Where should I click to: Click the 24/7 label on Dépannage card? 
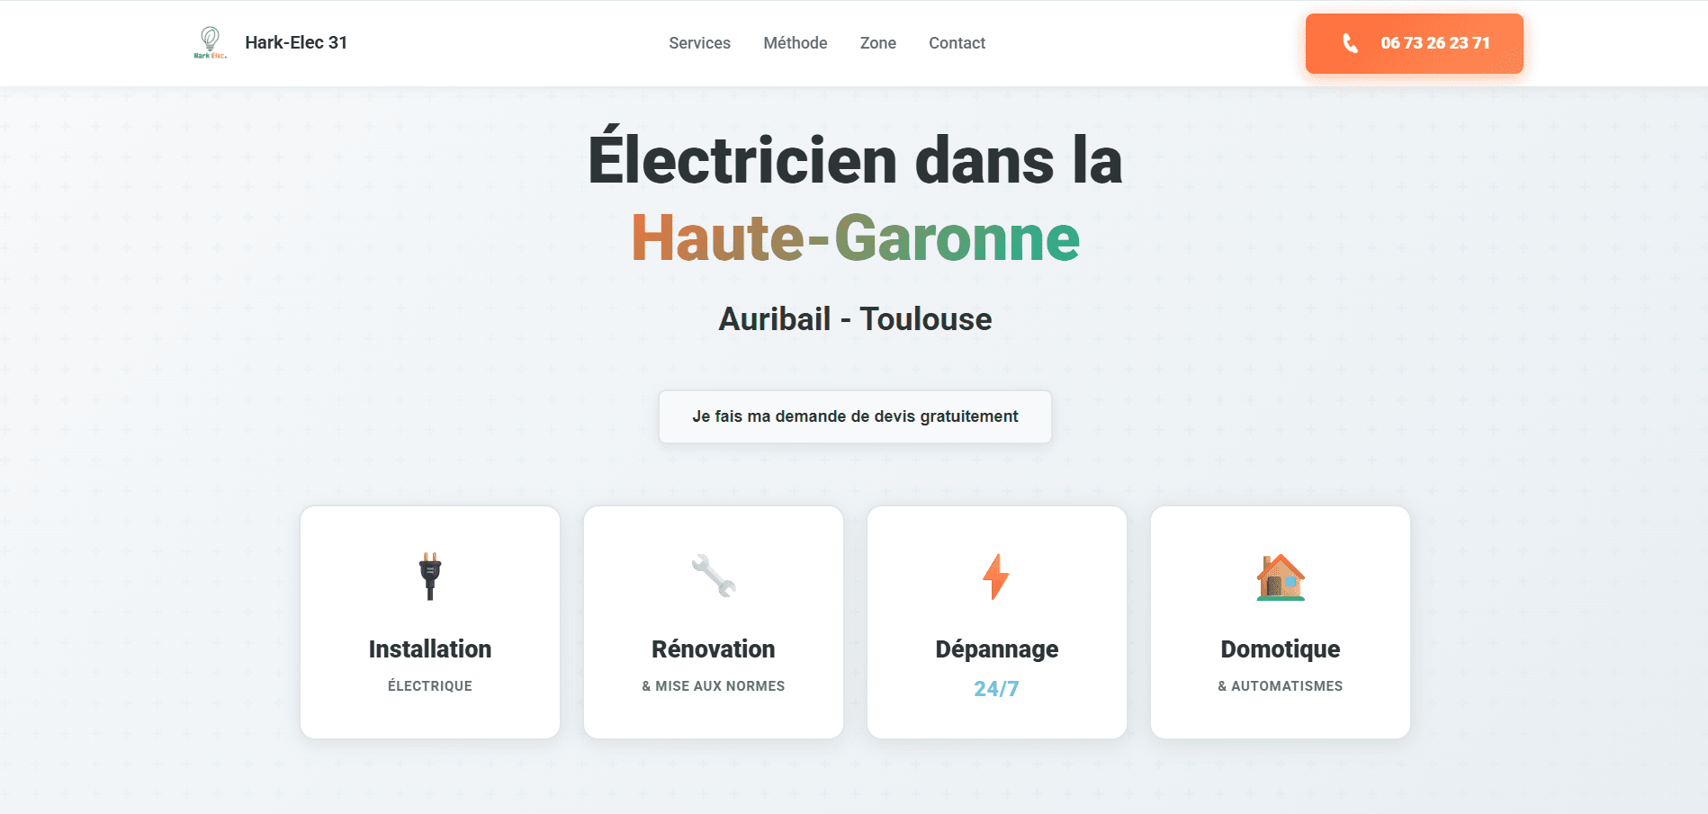coord(996,689)
